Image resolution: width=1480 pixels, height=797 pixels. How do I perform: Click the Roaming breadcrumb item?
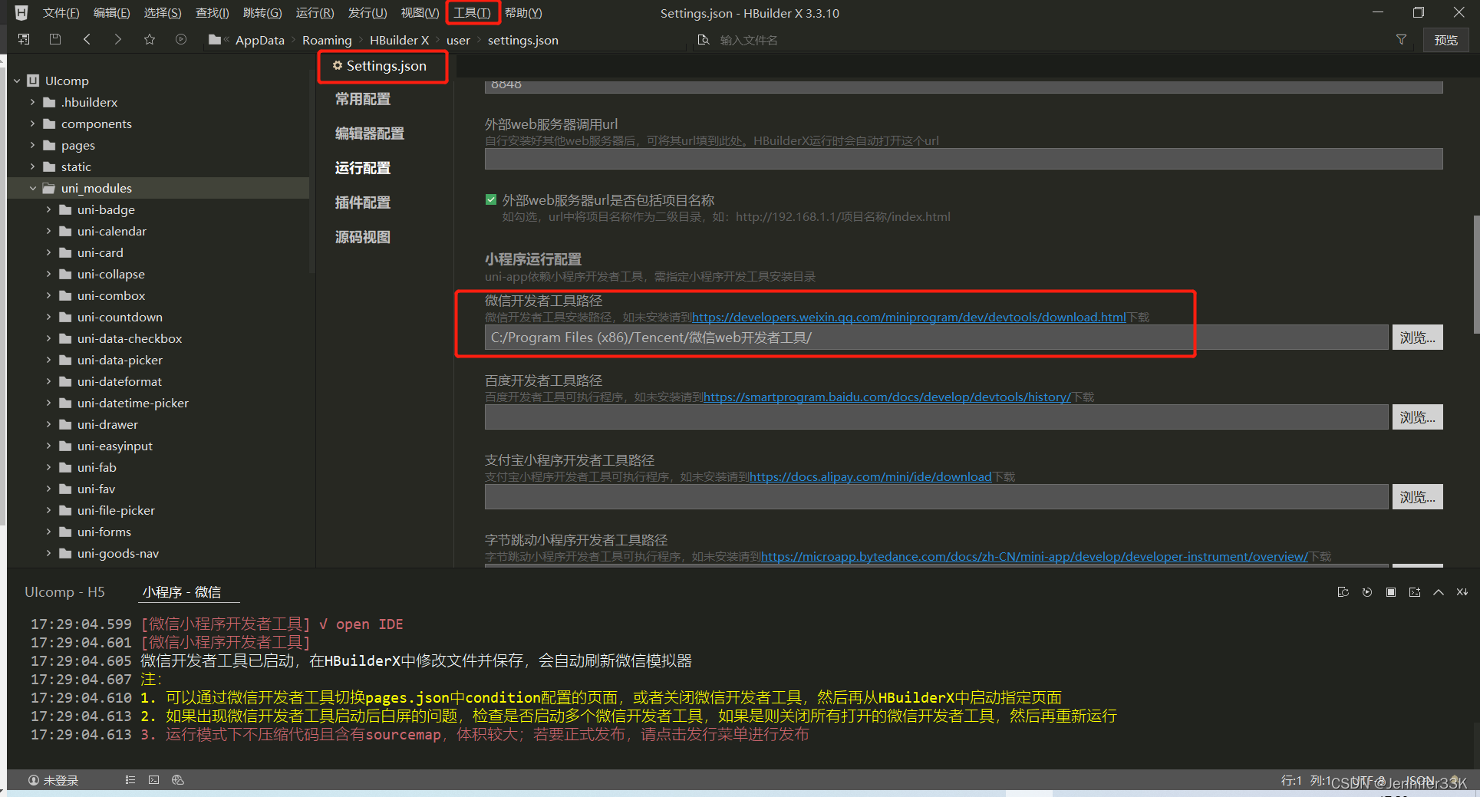pyautogui.click(x=327, y=40)
